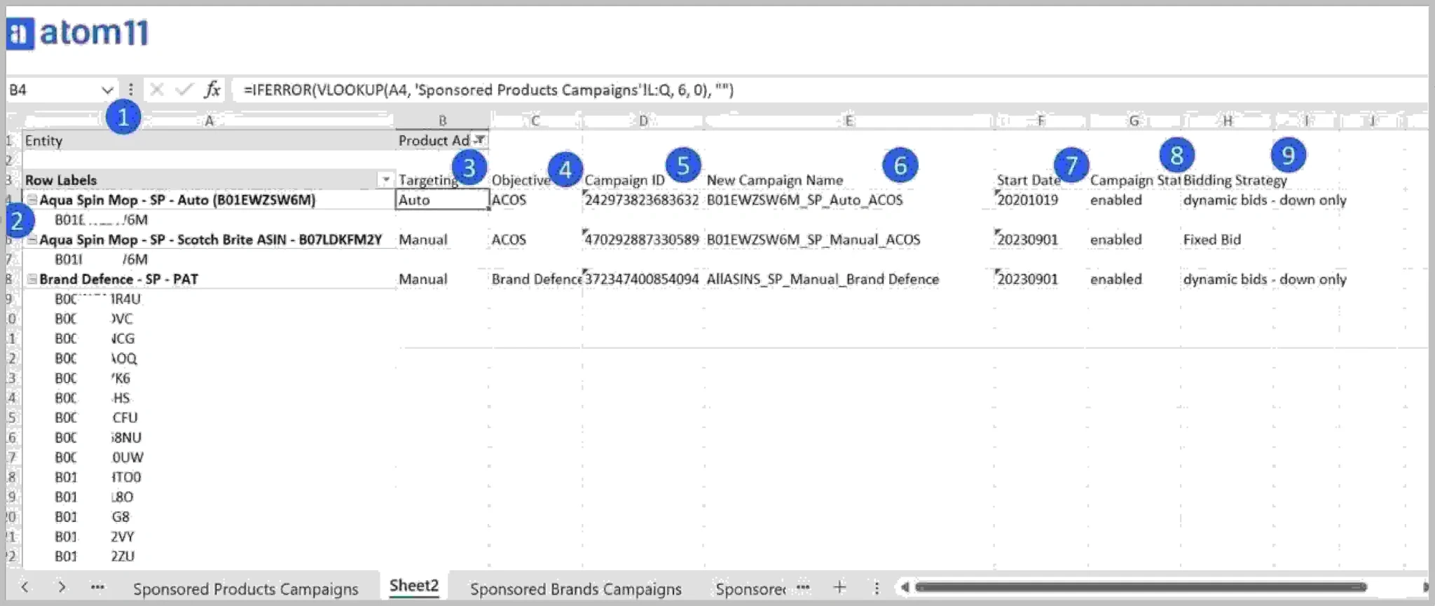Add a new sheet with plus icon
1435x606 pixels.
(839, 587)
